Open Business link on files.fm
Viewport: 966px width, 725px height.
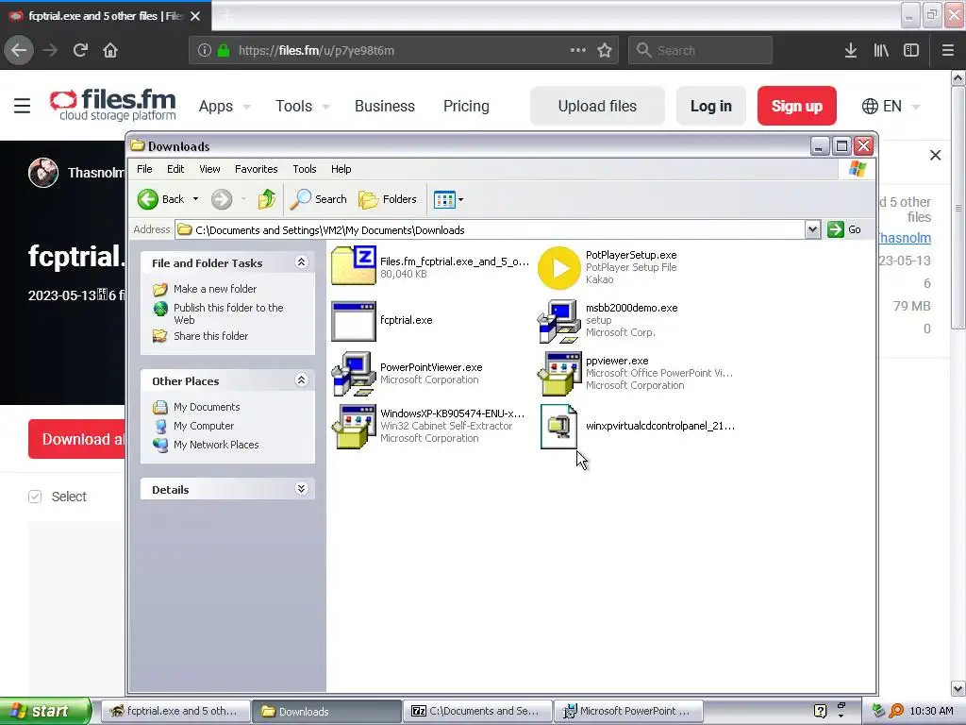(x=385, y=106)
